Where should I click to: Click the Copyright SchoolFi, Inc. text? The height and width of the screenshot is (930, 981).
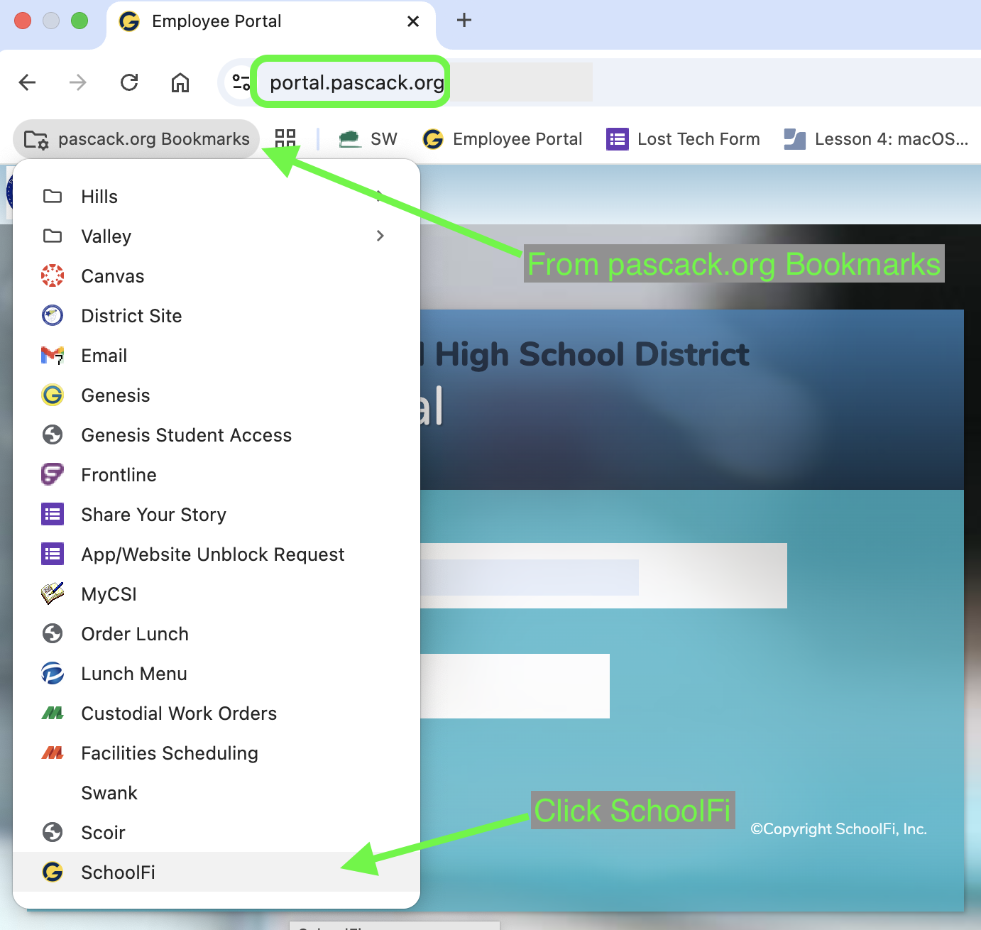tap(839, 829)
